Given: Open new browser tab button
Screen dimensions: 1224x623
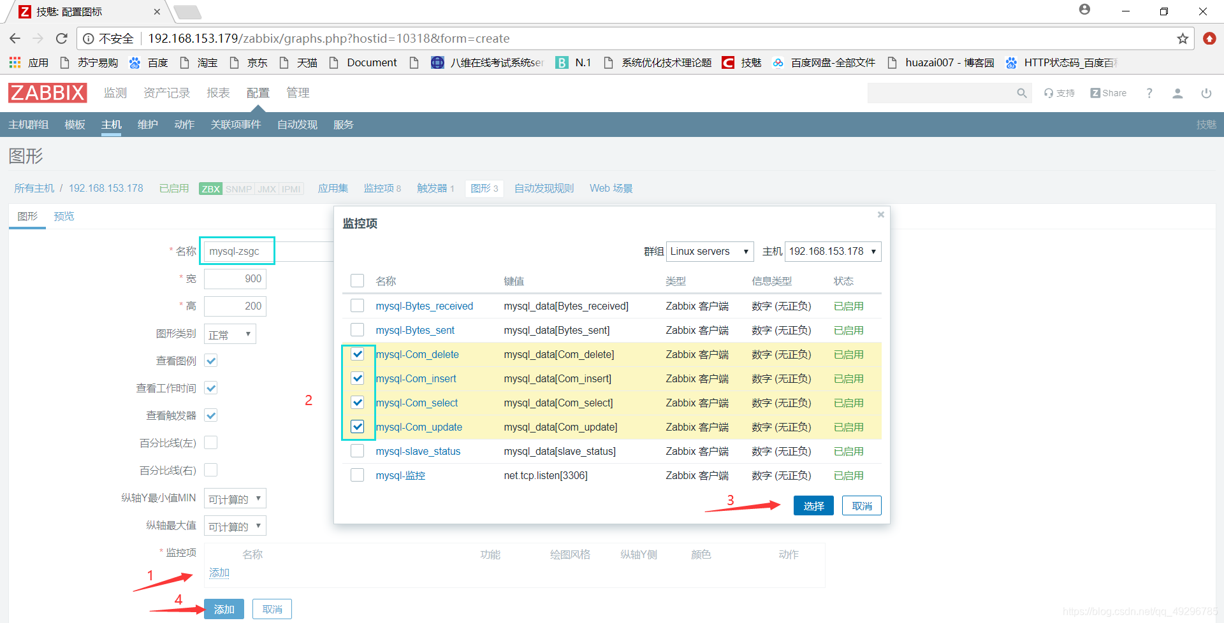Looking at the screenshot, I should pos(187,12).
